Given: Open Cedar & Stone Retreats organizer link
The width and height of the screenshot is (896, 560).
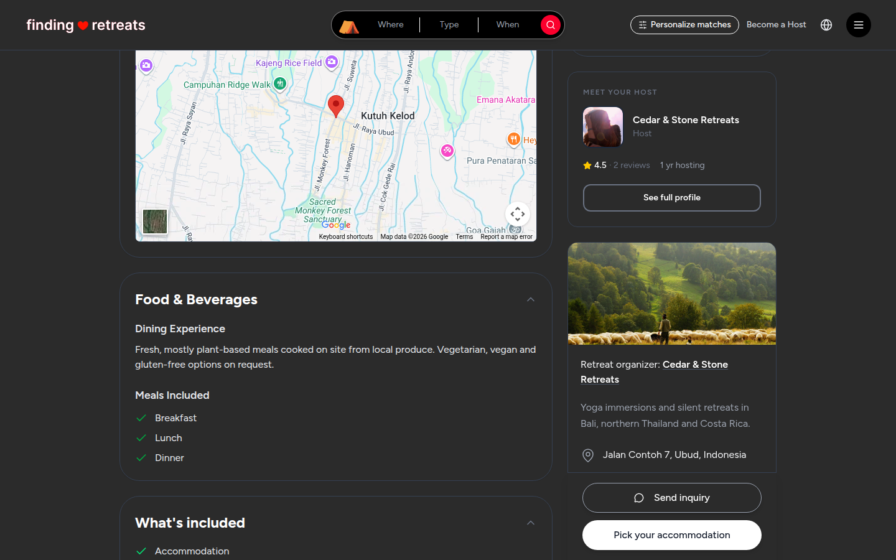Looking at the screenshot, I should point(654,372).
